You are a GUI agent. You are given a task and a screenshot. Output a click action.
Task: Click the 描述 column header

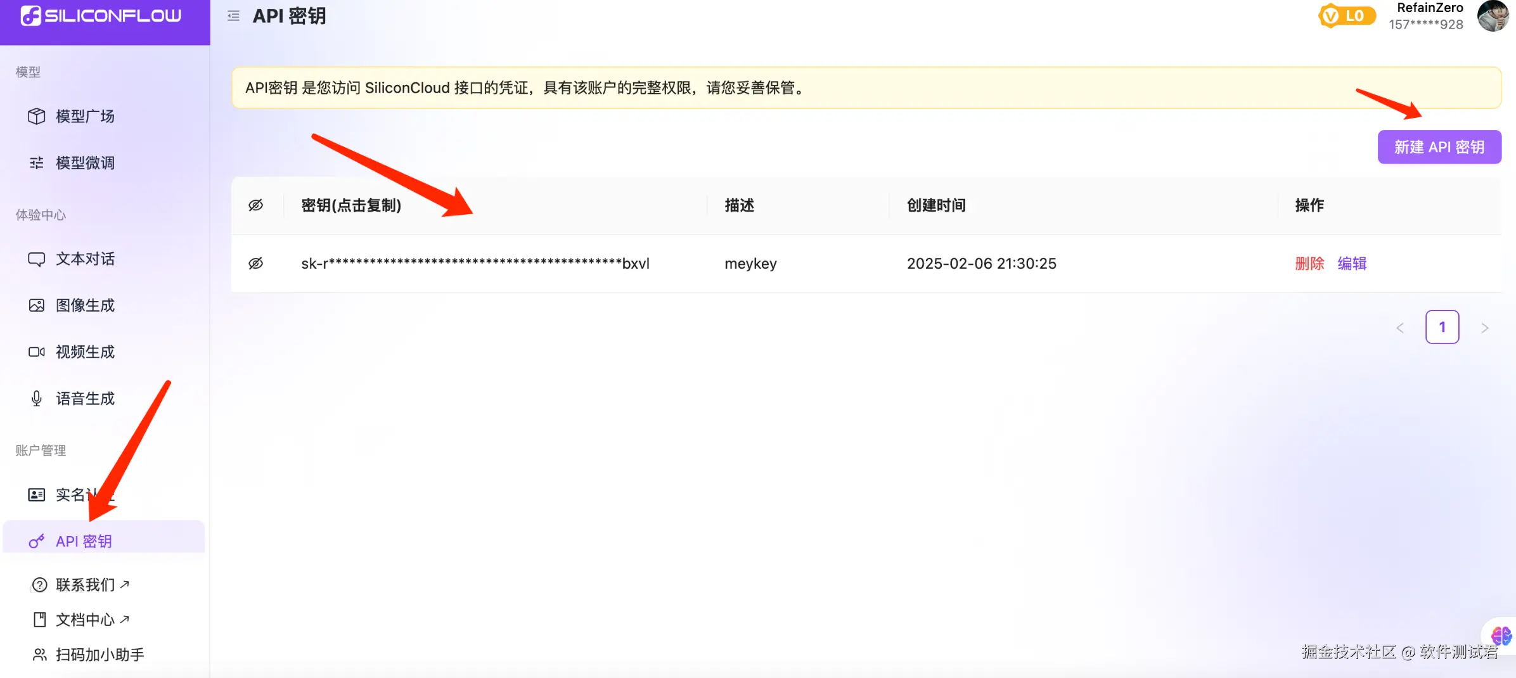pos(740,205)
